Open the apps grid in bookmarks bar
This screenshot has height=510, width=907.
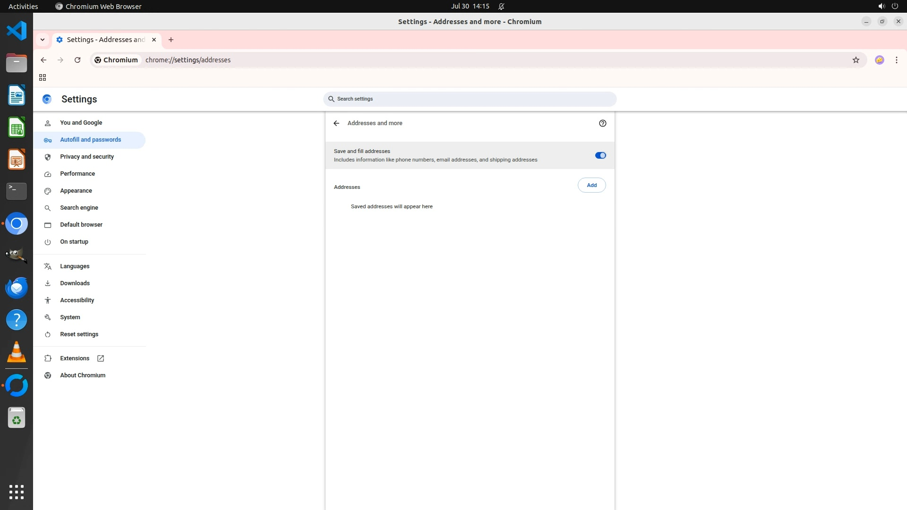tap(43, 77)
